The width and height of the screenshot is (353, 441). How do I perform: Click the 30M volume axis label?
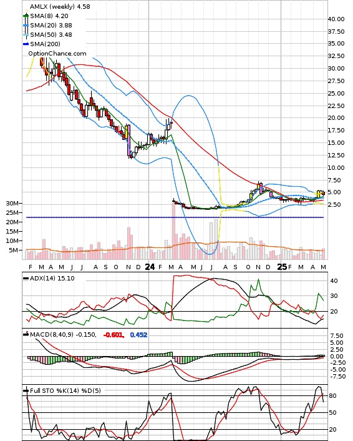(x=12, y=204)
